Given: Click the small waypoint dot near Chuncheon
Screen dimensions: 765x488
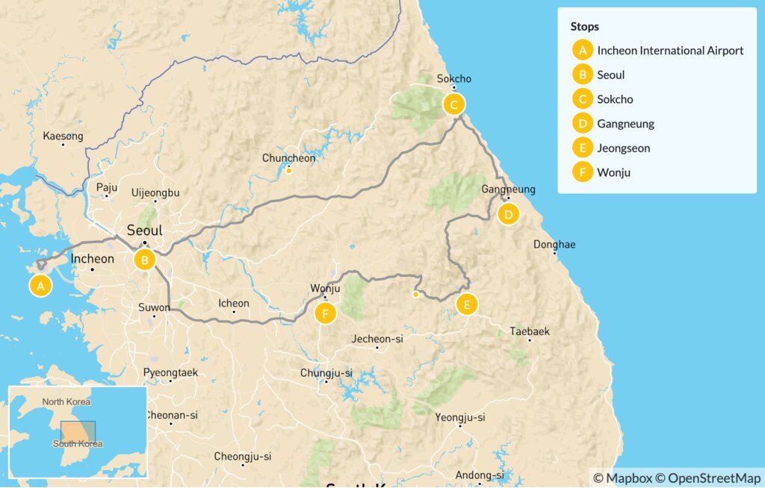Looking at the screenshot, I should pyautogui.click(x=288, y=171).
